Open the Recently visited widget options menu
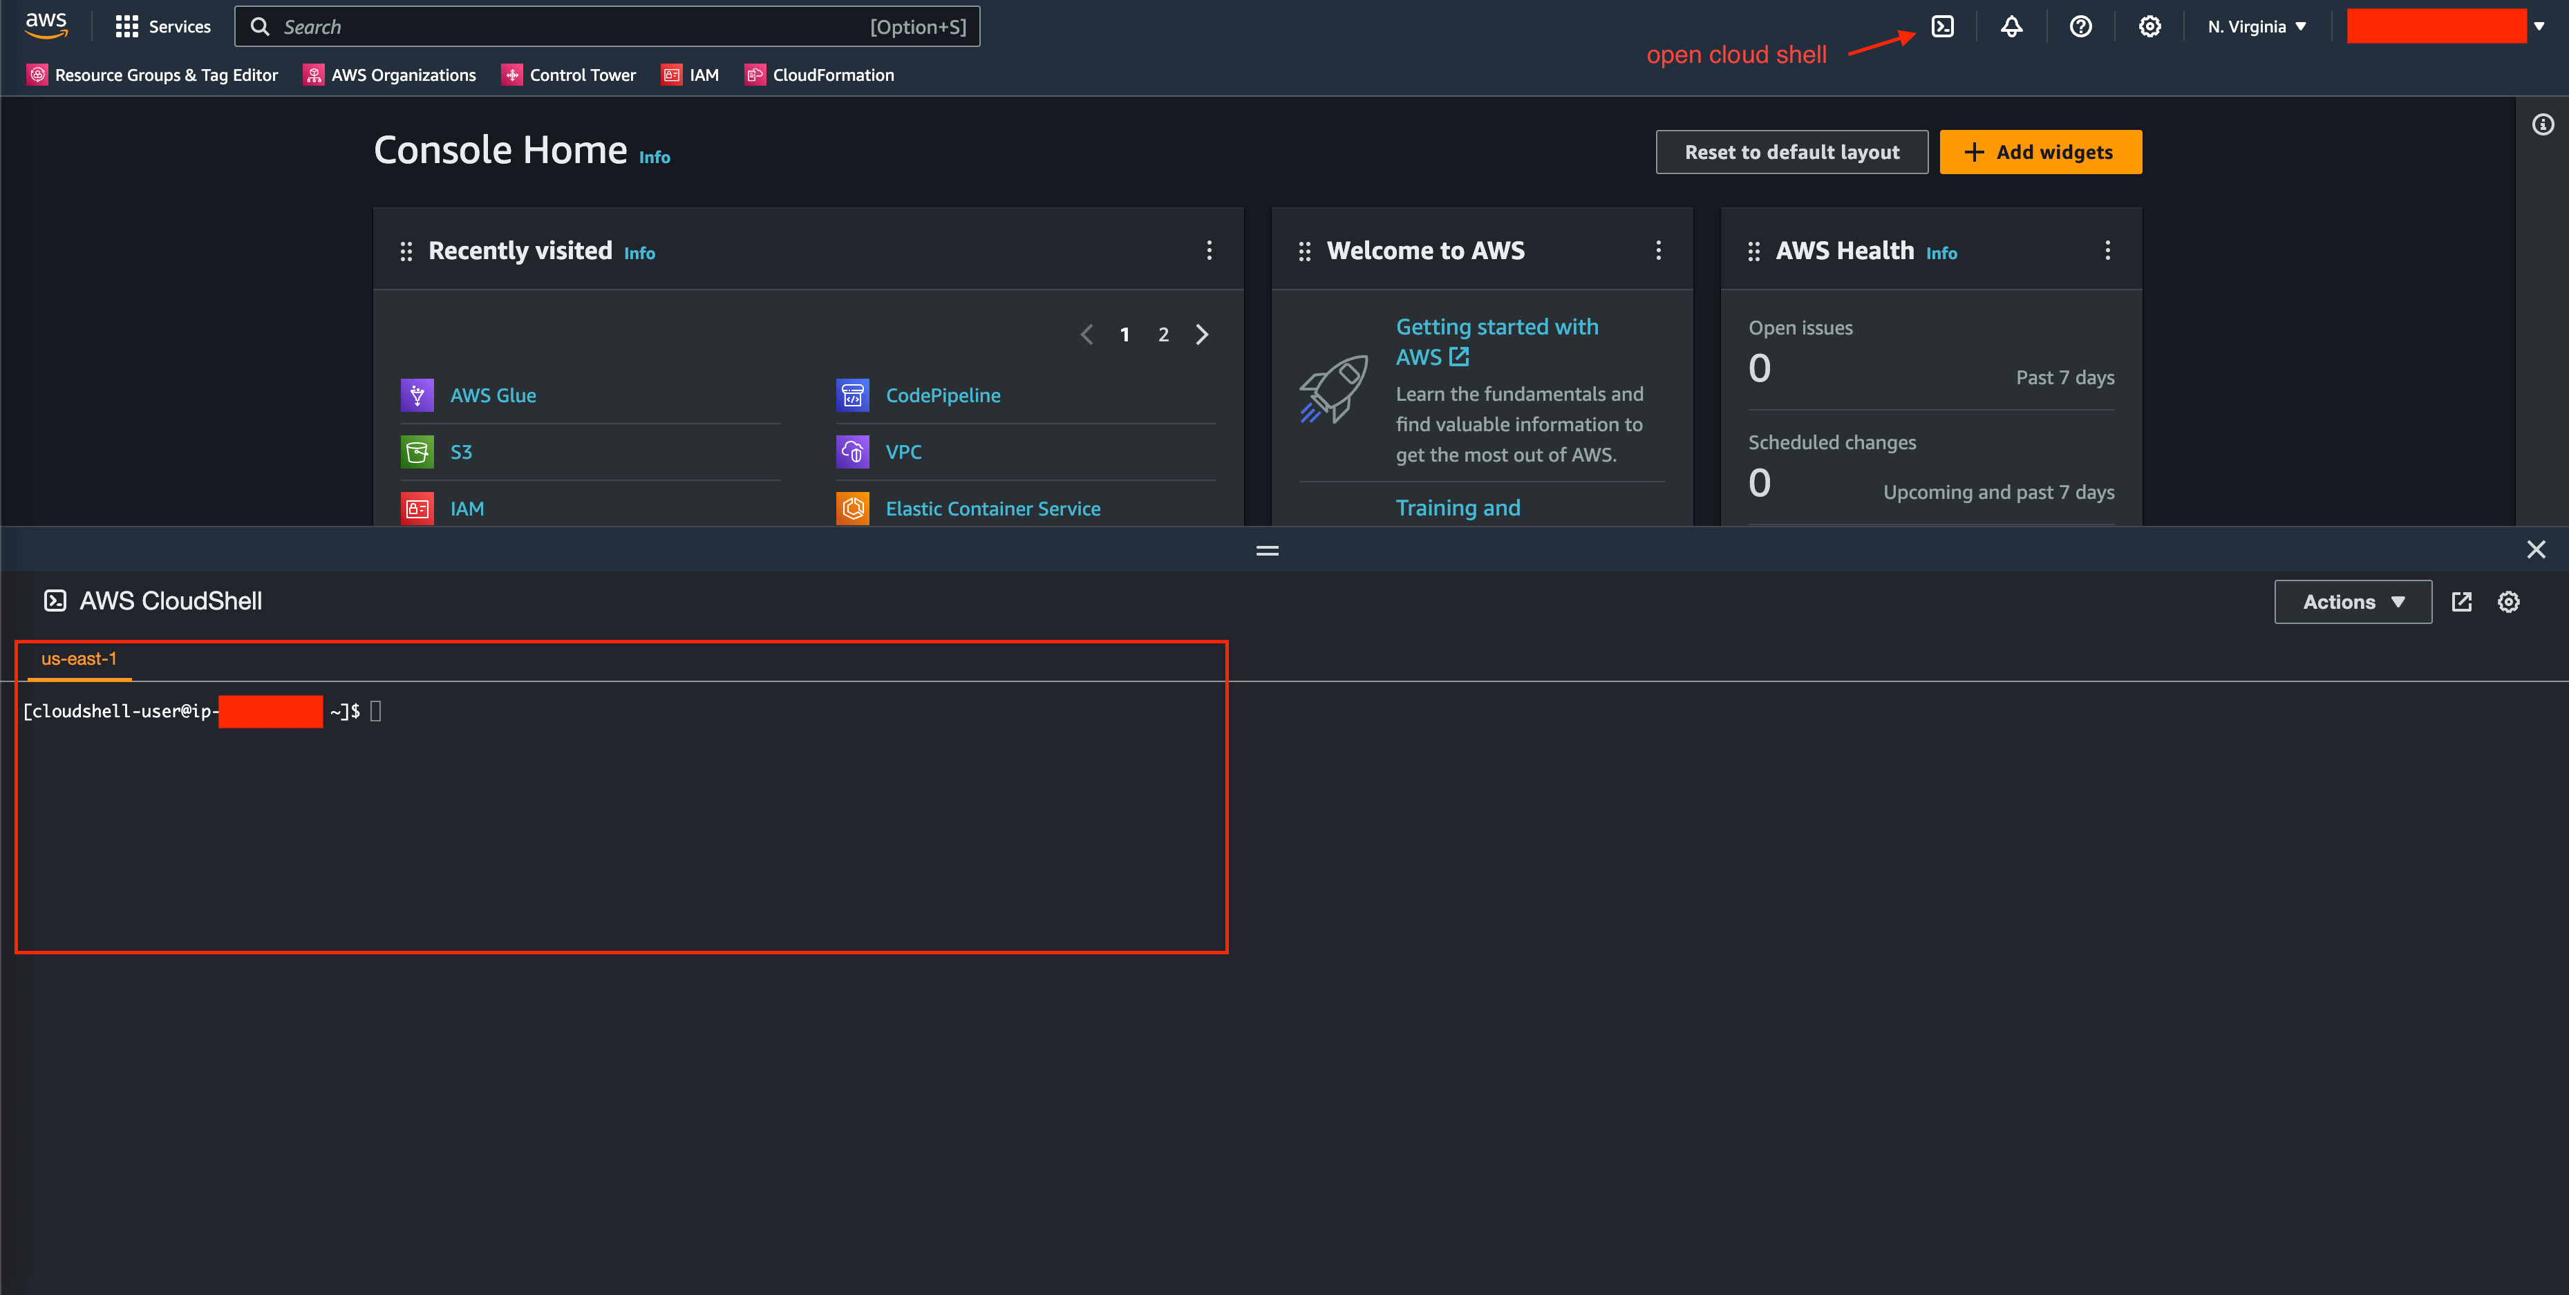The image size is (2569, 1295). [x=1210, y=250]
